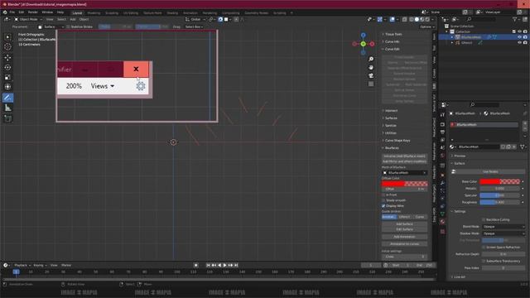Click Initialize (Add BSurface mesh) button
The image size is (530, 298).
pyautogui.click(x=405, y=156)
